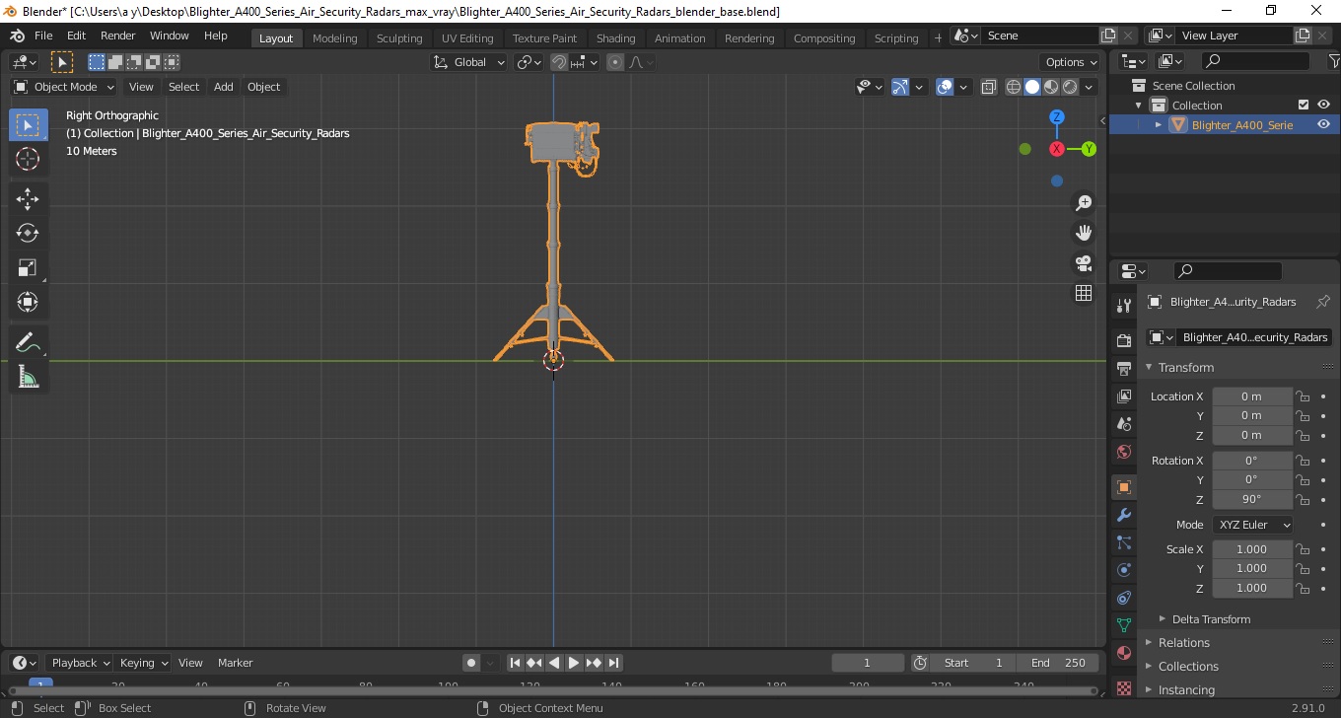Open the File menu
Viewport: 1341px width, 718px height.
[x=43, y=36]
